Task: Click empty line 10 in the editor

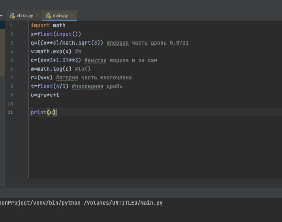Action: pos(118,104)
